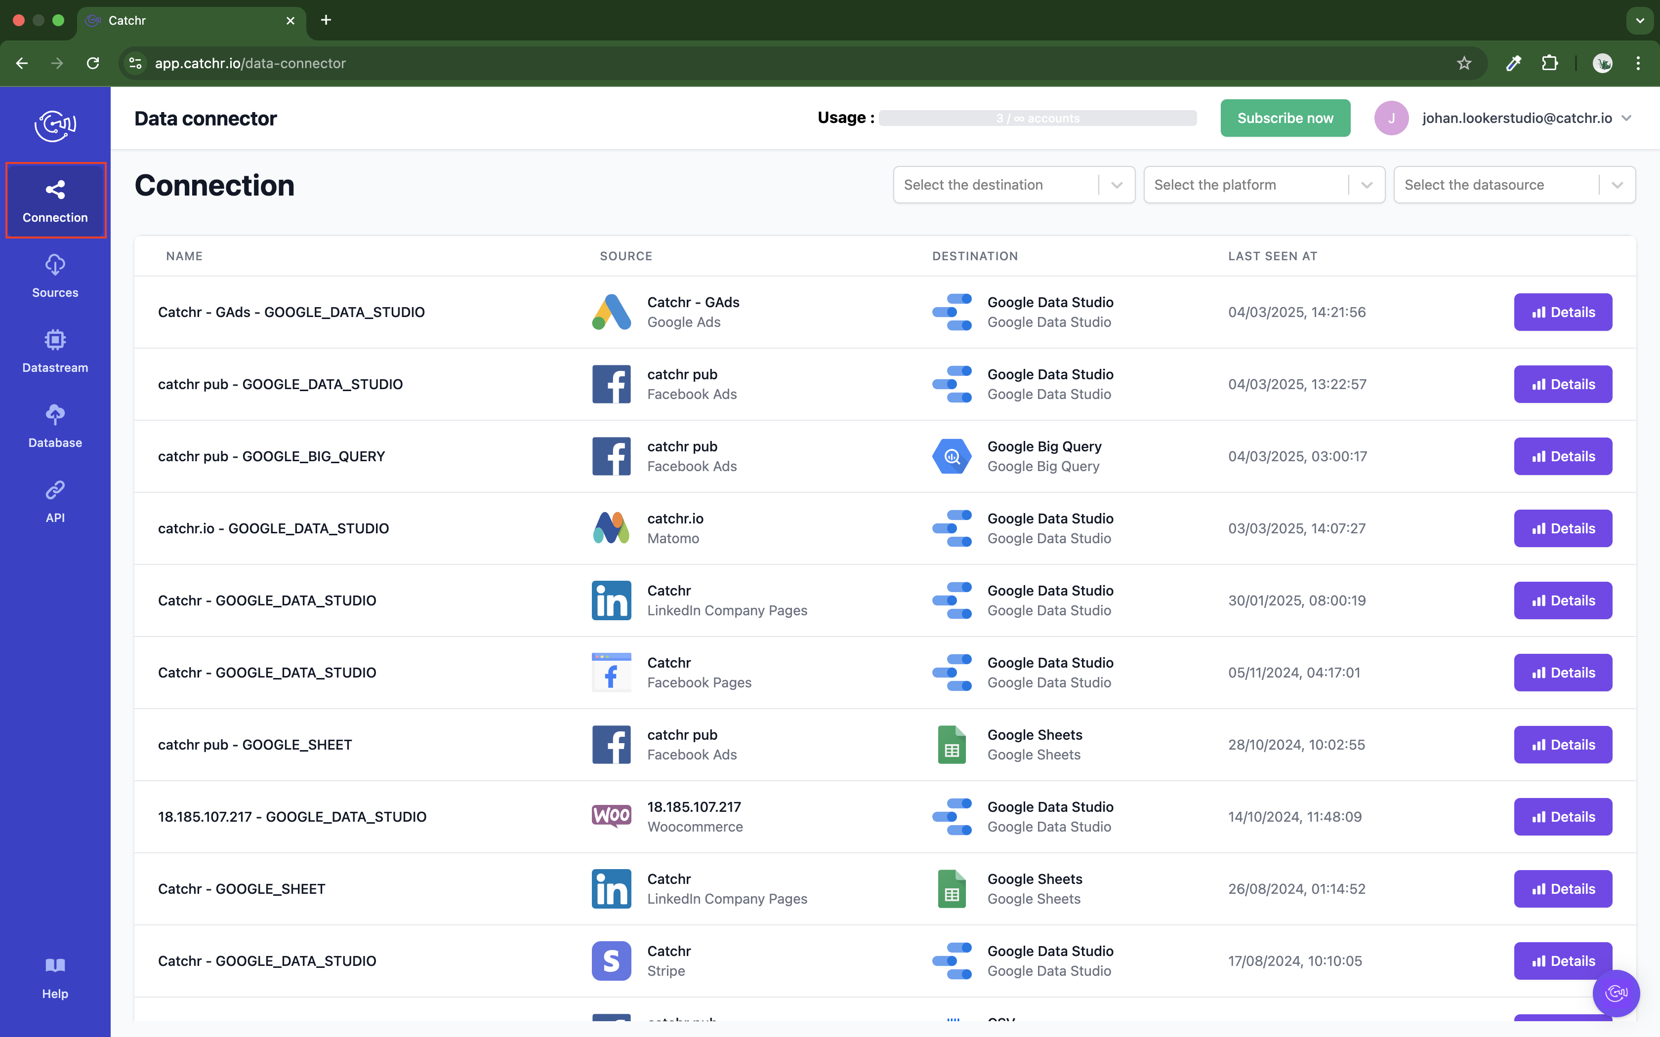Screen dimensions: 1660x1037
Task: Open the Connection sidebar section
Action: pyautogui.click(x=55, y=201)
